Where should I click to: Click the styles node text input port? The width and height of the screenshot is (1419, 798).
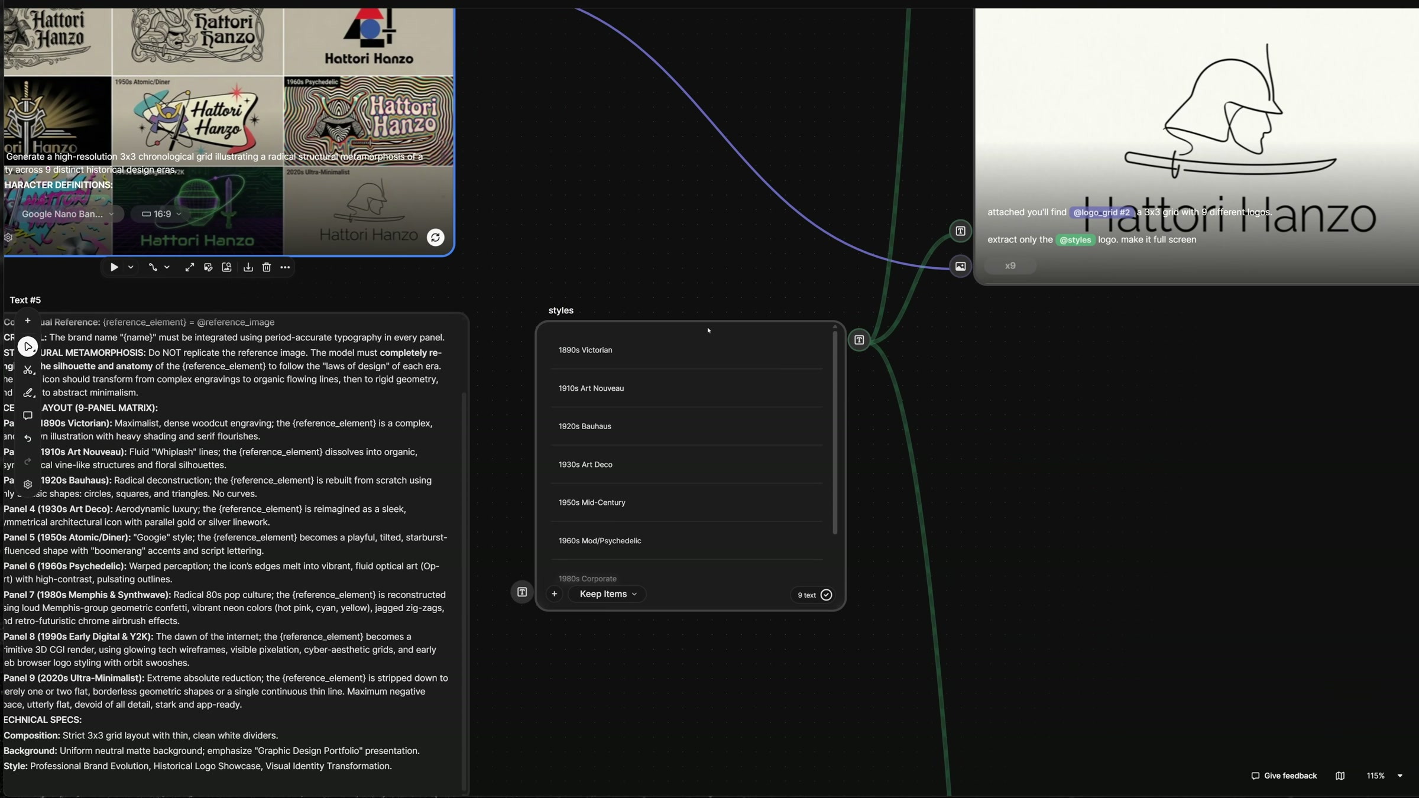pos(522,592)
